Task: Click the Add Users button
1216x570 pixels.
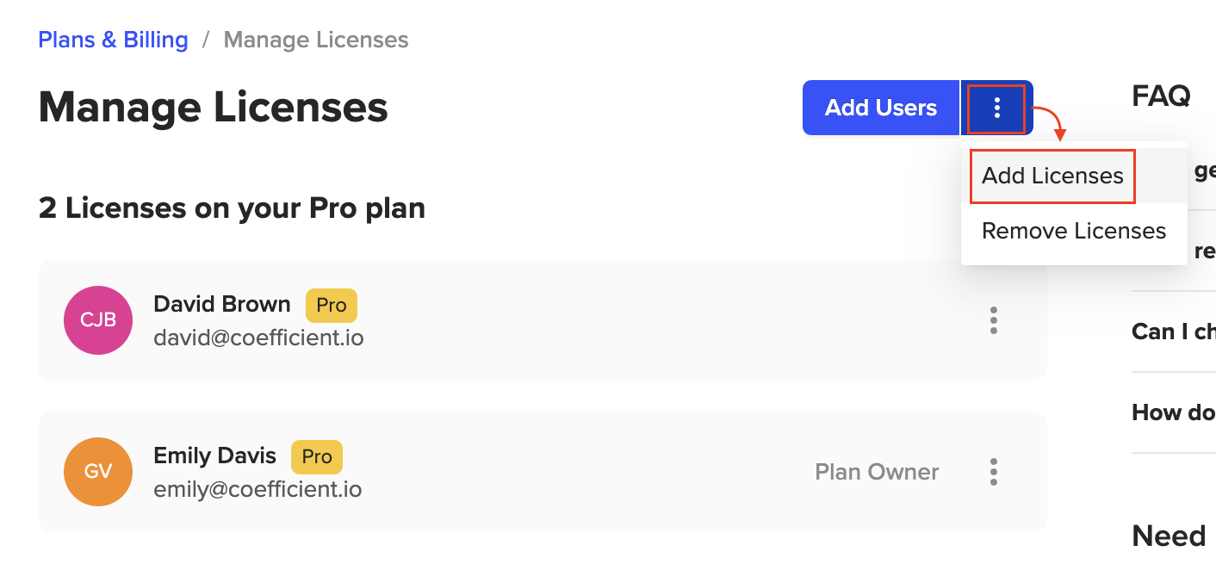Action: [881, 108]
